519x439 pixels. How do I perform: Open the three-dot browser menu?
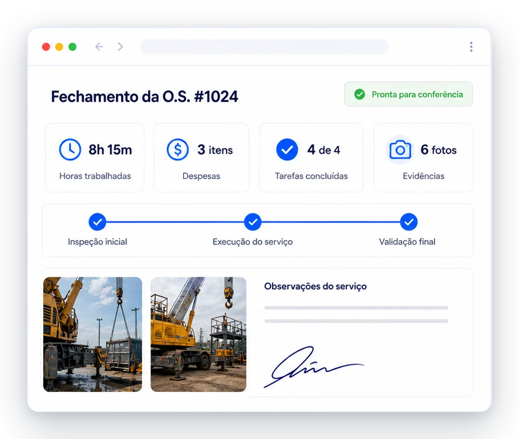pos(471,47)
